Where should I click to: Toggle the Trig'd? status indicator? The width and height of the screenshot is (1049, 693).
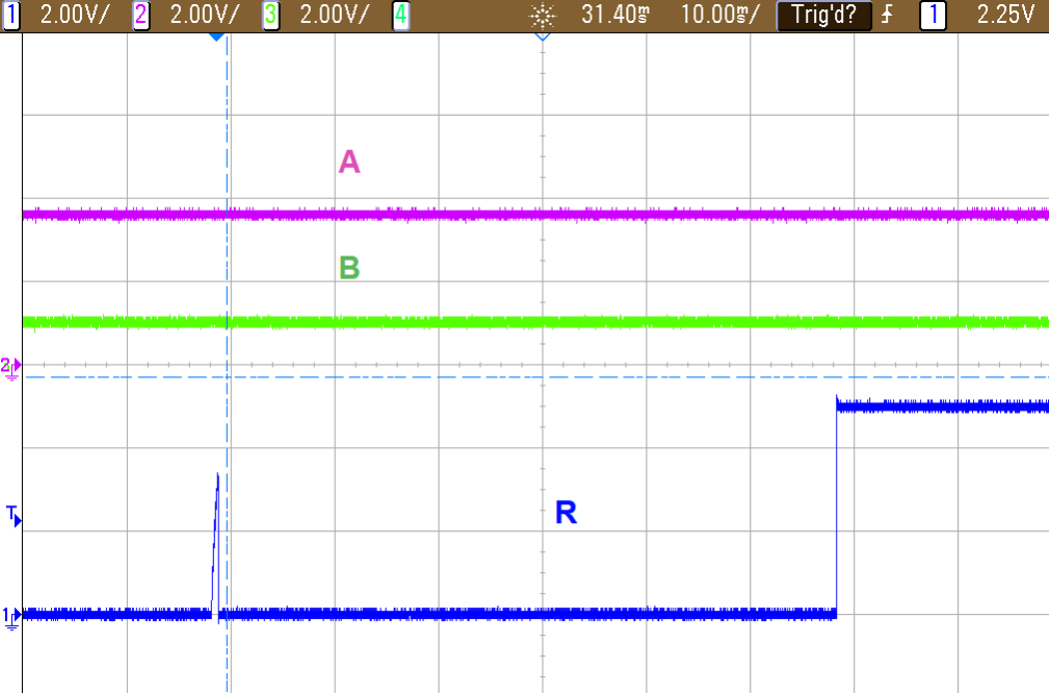(x=824, y=15)
